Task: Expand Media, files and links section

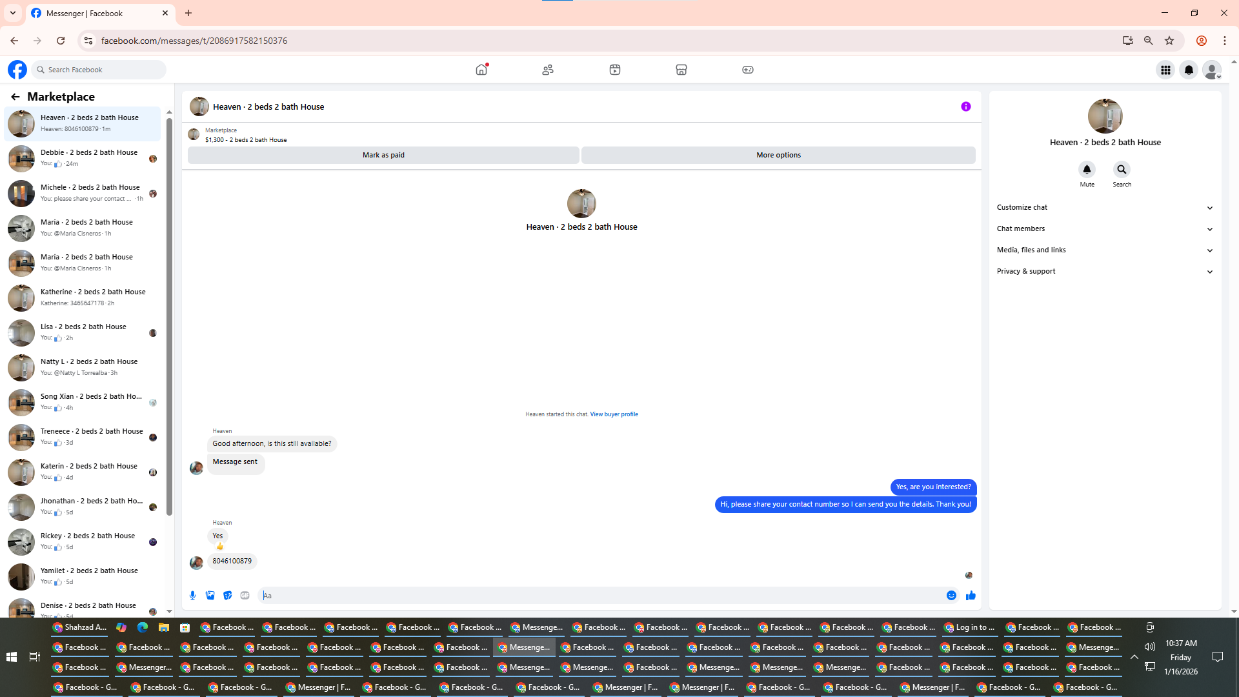Action: [1105, 250]
